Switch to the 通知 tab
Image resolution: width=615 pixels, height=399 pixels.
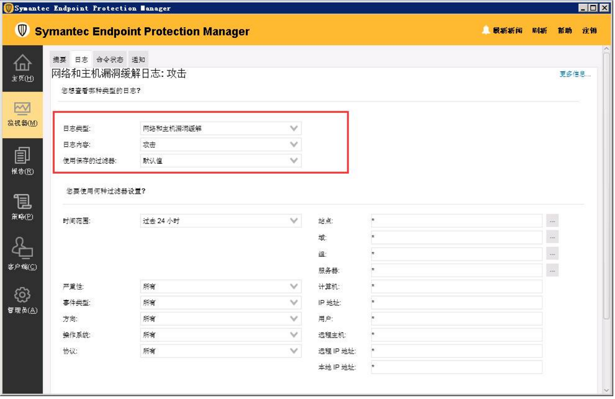pyautogui.click(x=137, y=58)
